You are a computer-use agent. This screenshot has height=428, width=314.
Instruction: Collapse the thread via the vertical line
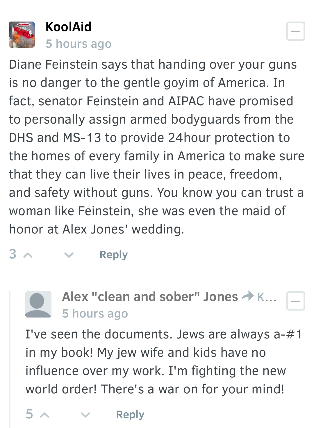pyautogui.click(x=10, y=359)
